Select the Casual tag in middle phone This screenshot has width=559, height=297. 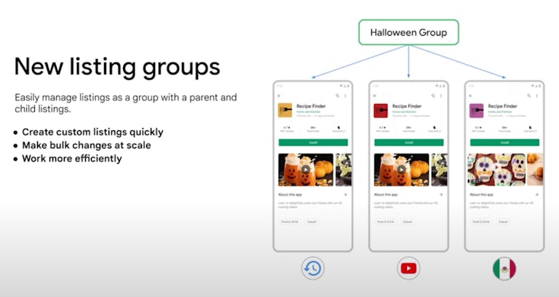408,221
